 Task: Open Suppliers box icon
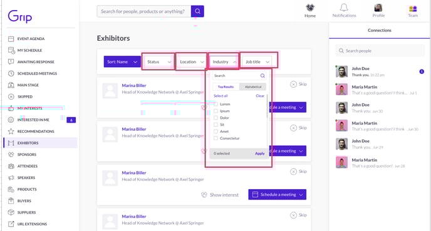point(11,212)
